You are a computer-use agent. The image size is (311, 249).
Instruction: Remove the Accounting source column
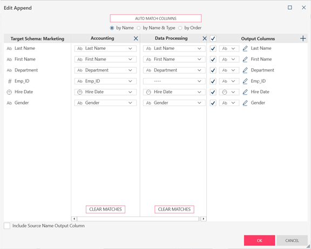coord(136,38)
